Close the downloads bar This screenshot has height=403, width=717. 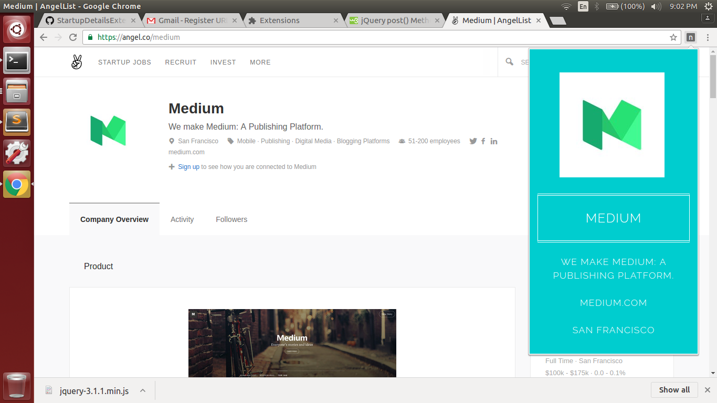pyautogui.click(x=707, y=390)
